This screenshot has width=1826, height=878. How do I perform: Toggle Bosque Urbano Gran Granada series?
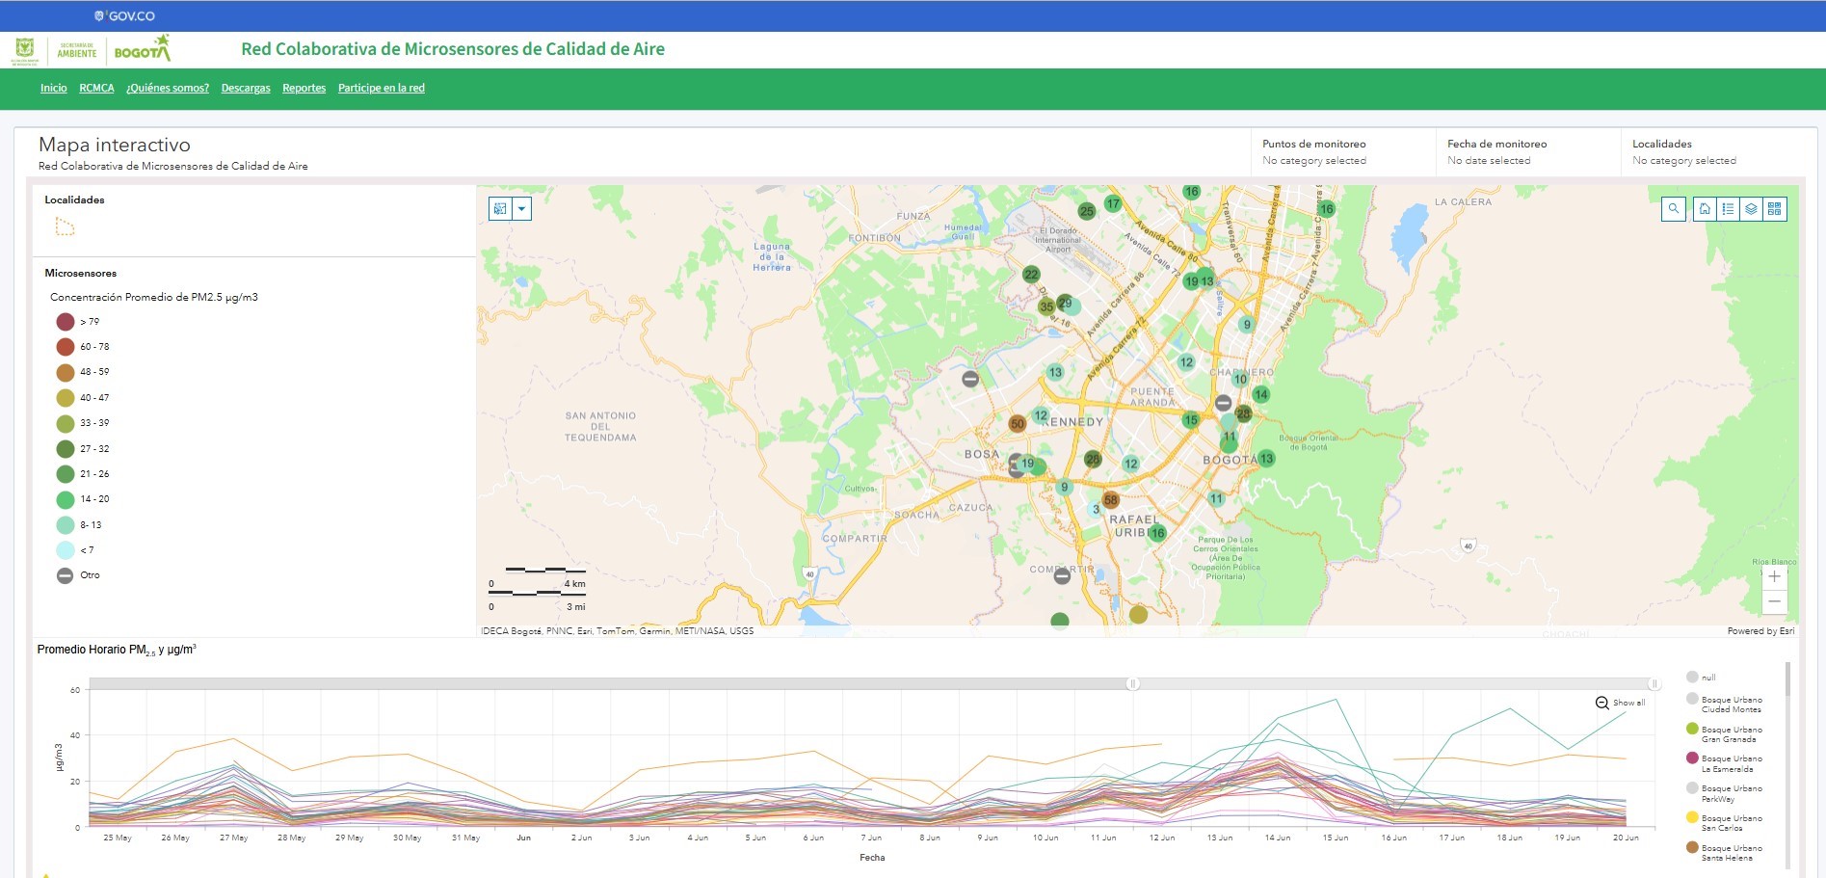1731,734
